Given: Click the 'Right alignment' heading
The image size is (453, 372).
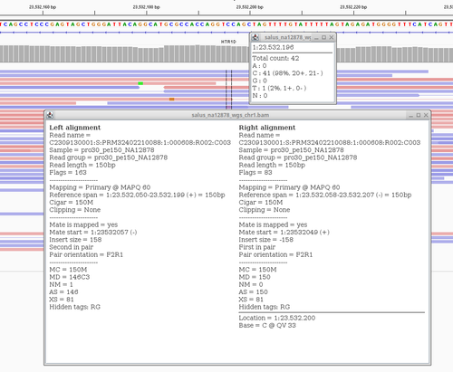Looking at the screenshot, I should coord(267,128).
